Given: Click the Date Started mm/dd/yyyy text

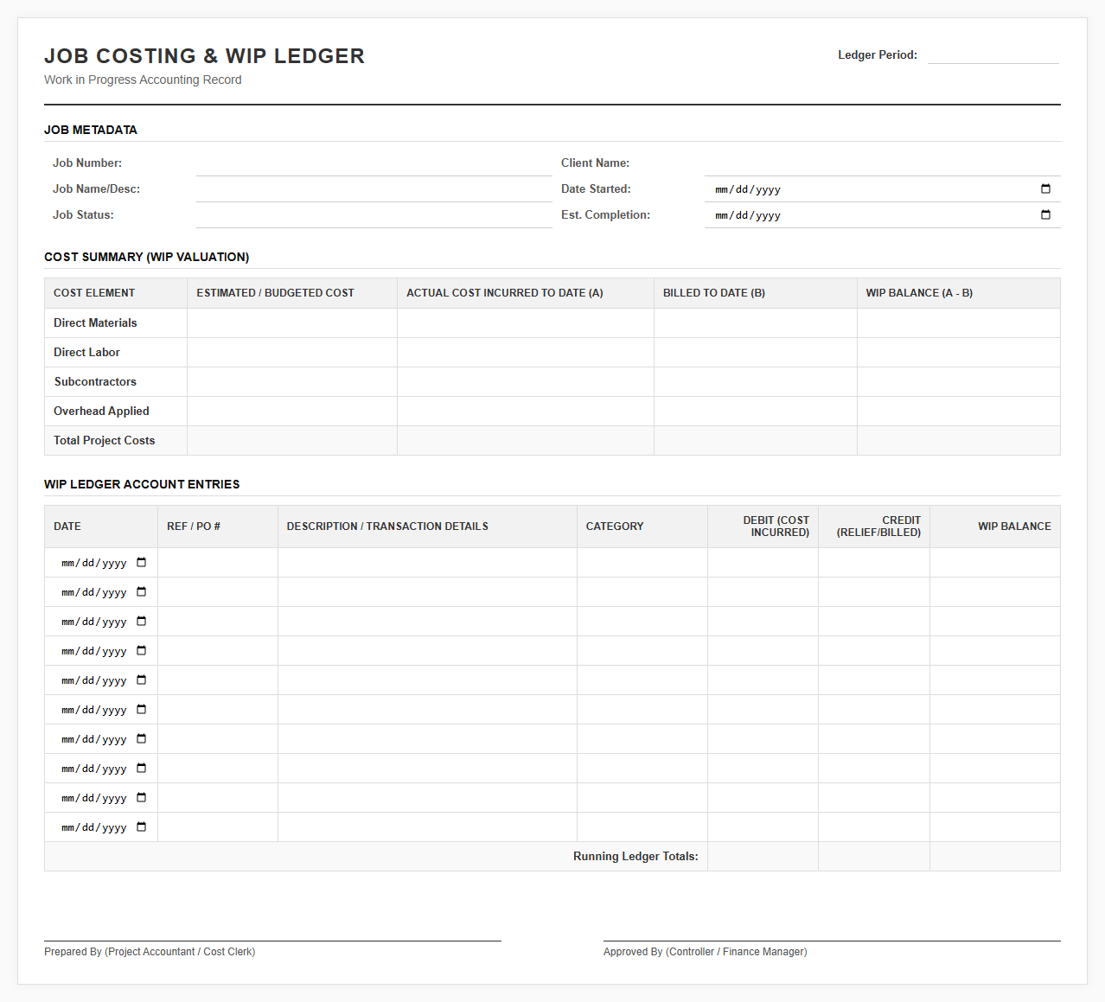Looking at the screenshot, I should [748, 189].
